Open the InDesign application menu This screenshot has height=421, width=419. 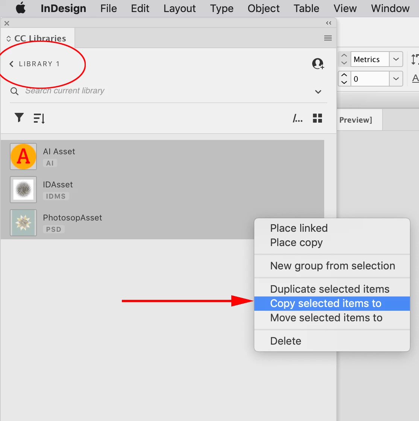(63, 9)
